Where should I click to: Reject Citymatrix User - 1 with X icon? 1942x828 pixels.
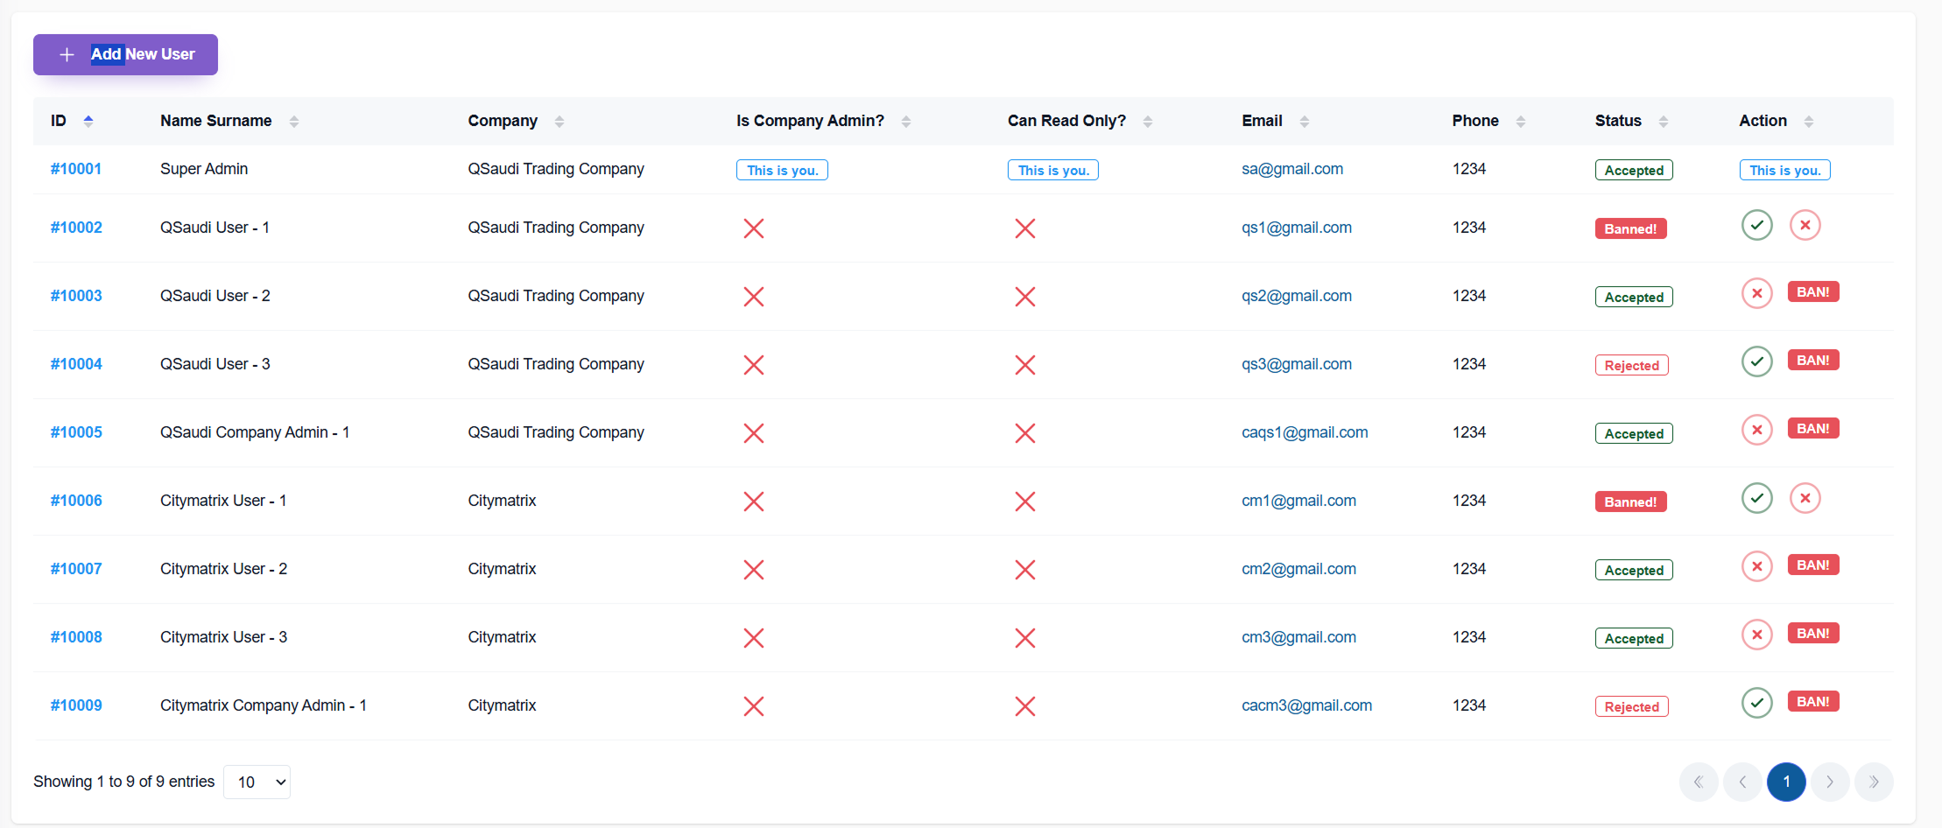click(x=1805, y=499)
